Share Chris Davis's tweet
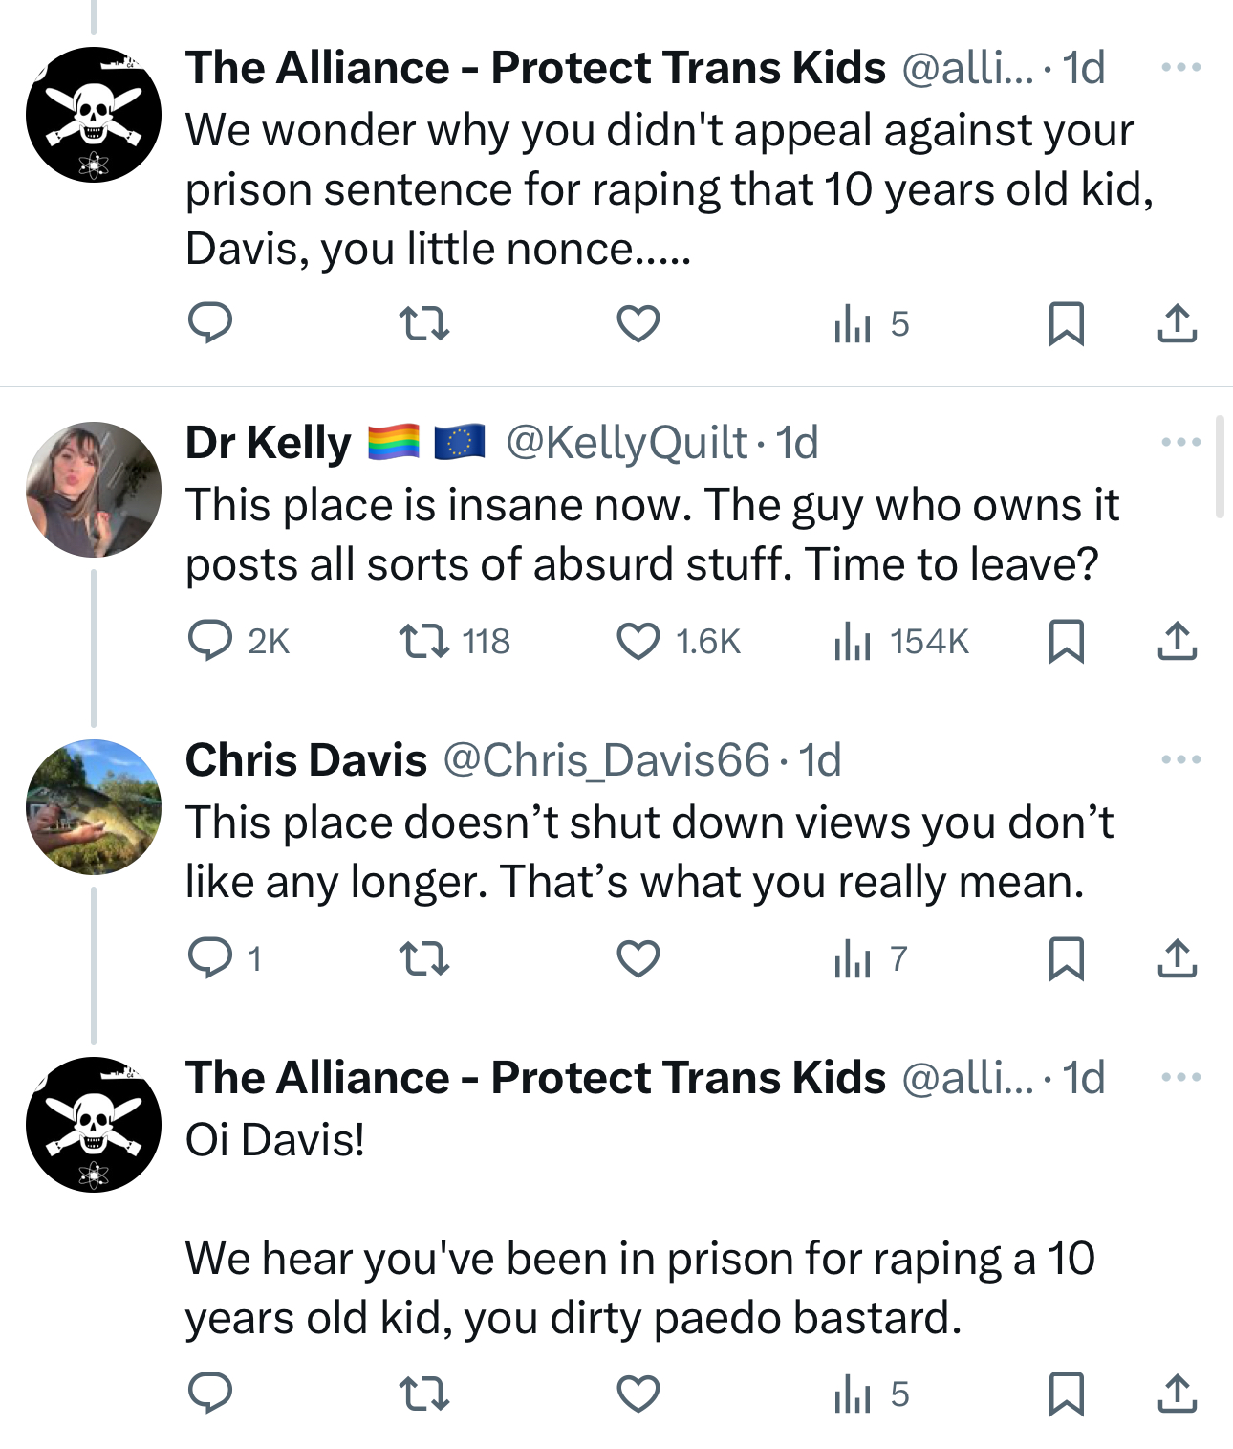 tap(1177, 958)
